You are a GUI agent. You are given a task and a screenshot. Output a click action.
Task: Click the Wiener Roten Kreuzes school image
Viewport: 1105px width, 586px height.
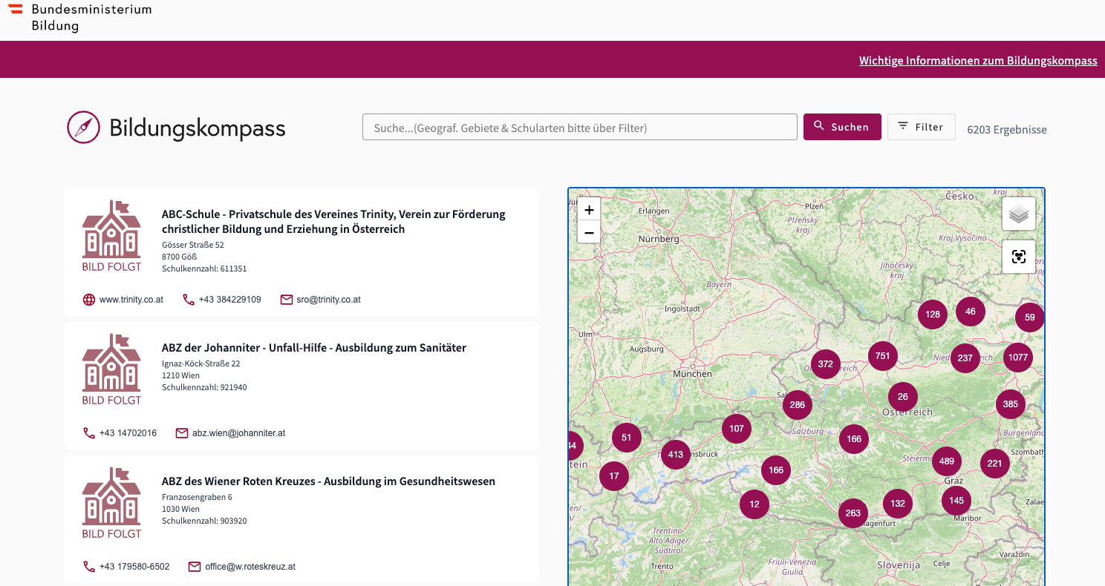pyautogui.click(x=111, y=502)
